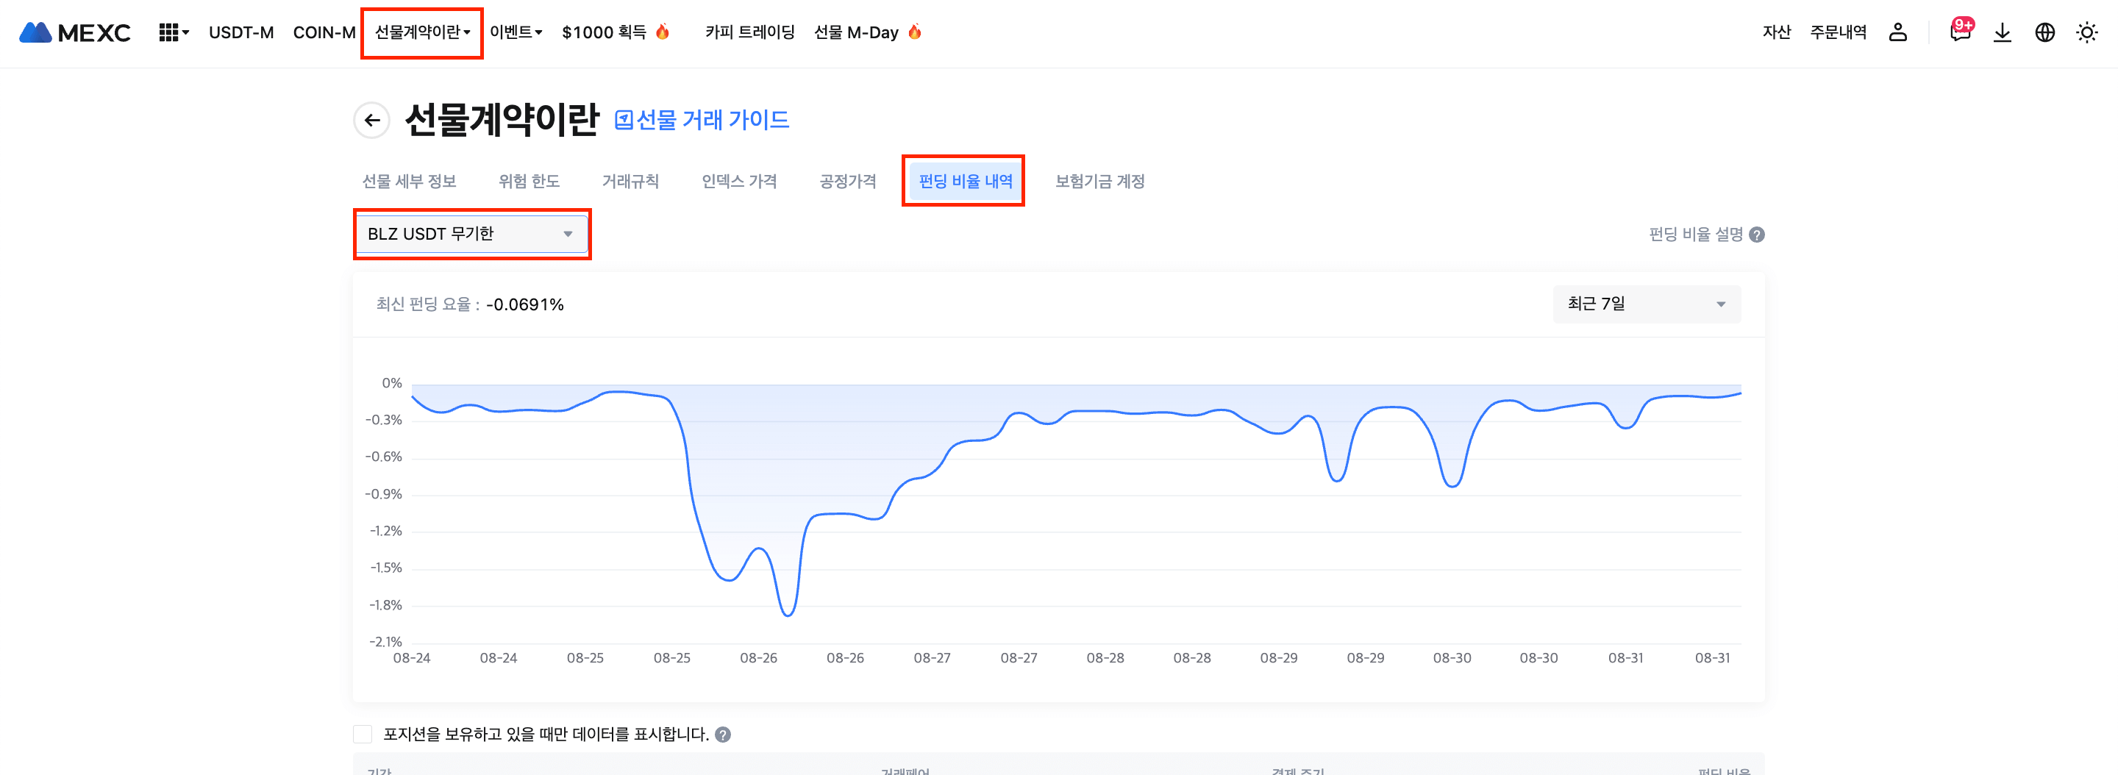Open the apps grid menu
This screenshot has width=2118, height=775.
click(x=172, y=33)
